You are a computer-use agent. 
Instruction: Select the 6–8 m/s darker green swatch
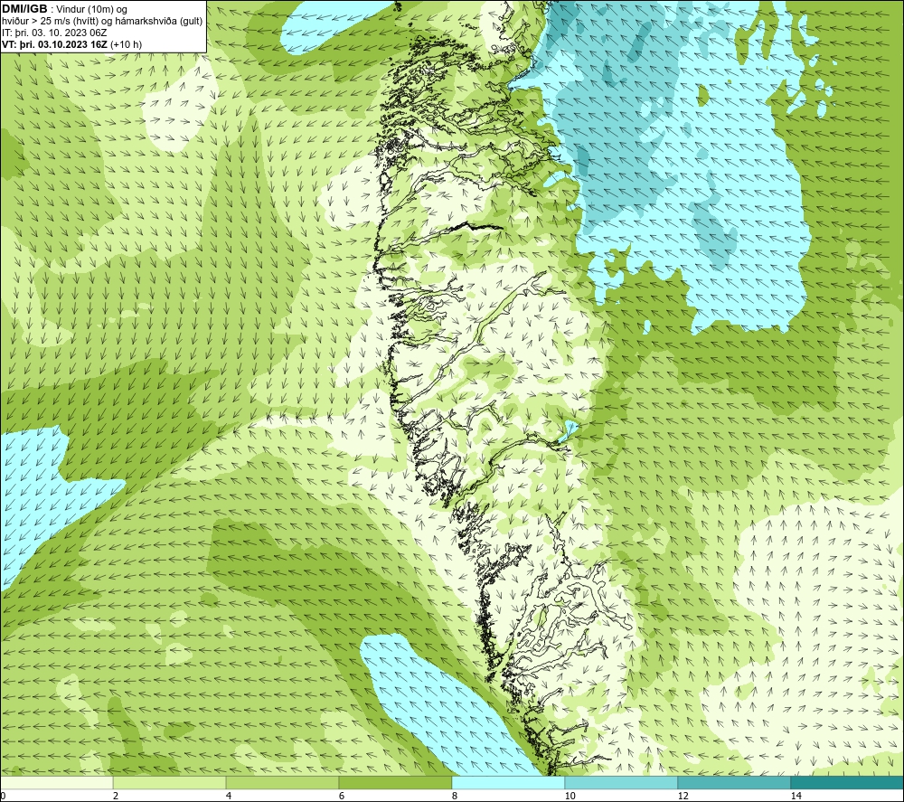[396, 782]
